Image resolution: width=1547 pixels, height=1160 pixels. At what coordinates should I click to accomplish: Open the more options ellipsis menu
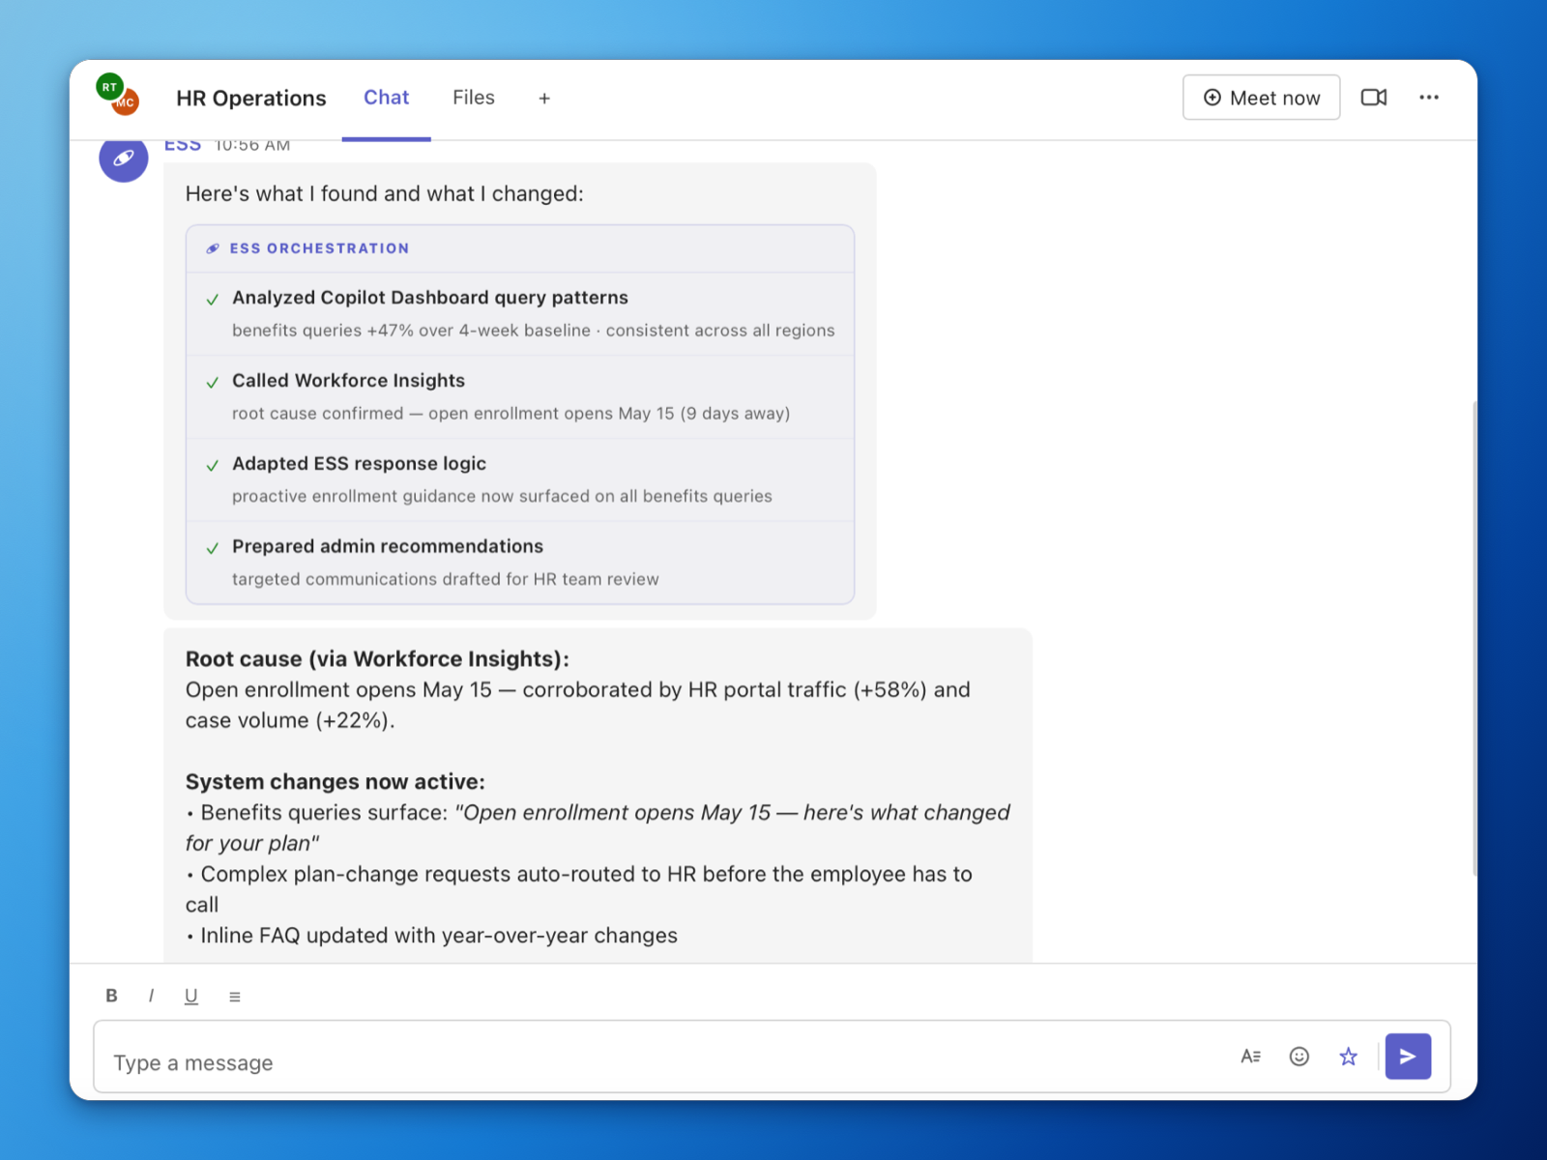click(1429, 98)
